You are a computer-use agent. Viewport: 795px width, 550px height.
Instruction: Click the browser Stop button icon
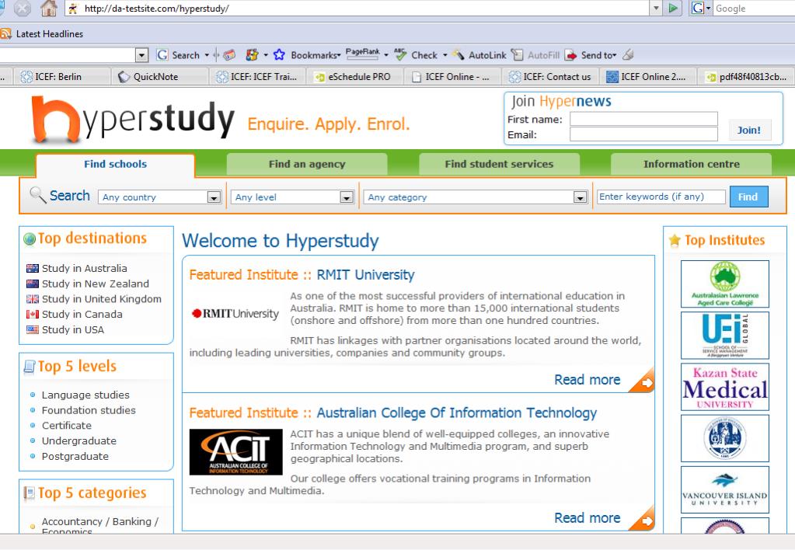tap(22, 8)
